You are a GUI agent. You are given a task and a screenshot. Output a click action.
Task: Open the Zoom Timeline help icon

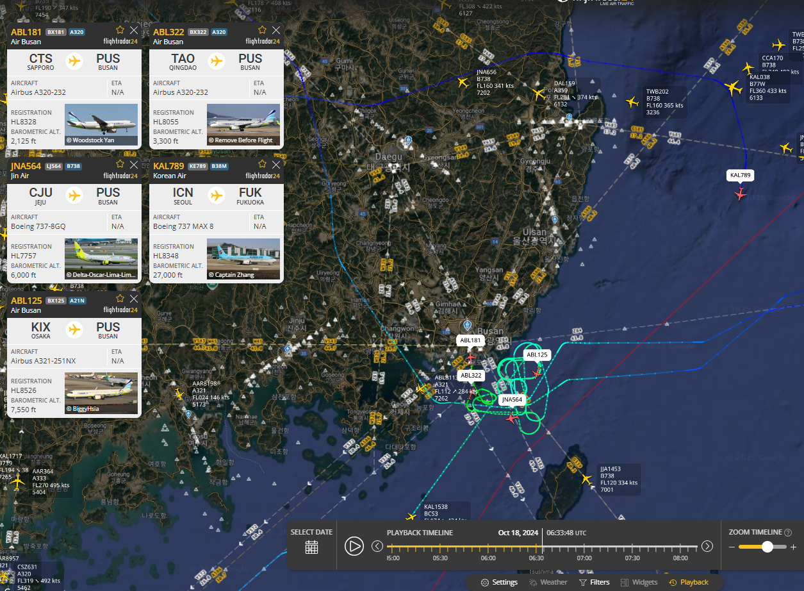788,532
